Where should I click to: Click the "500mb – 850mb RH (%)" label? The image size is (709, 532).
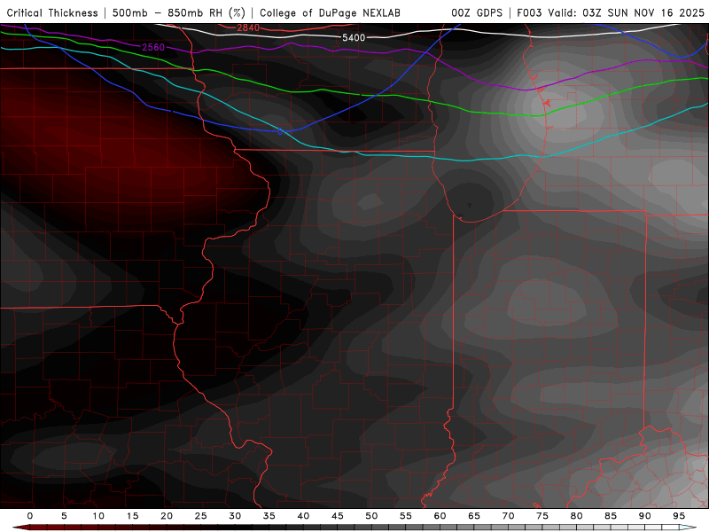click(x=179, y=12)
